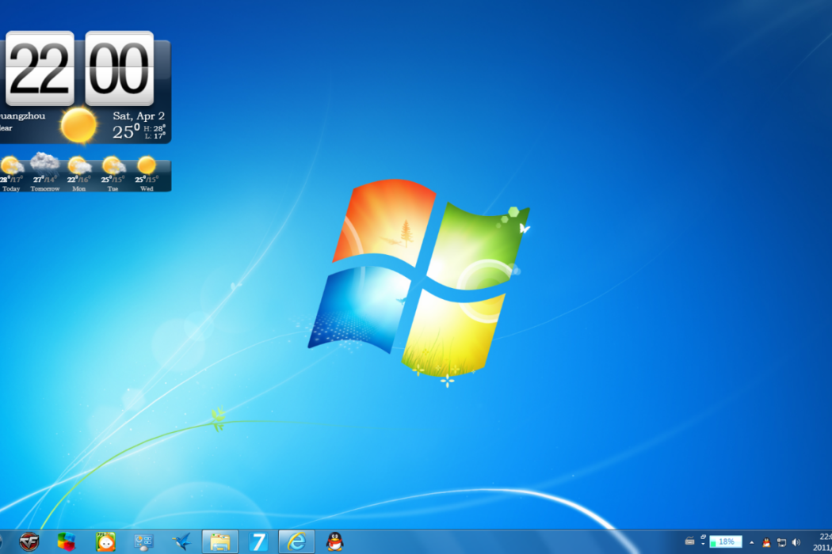Open QQ from the system tray
The image size is (832, 554).
[766, 542]
